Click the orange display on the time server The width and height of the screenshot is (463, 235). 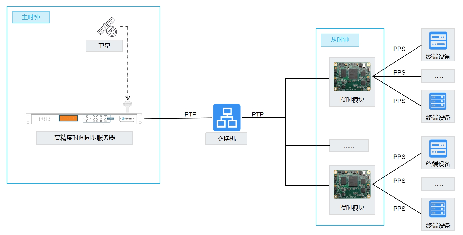click(x=68, y=118)
